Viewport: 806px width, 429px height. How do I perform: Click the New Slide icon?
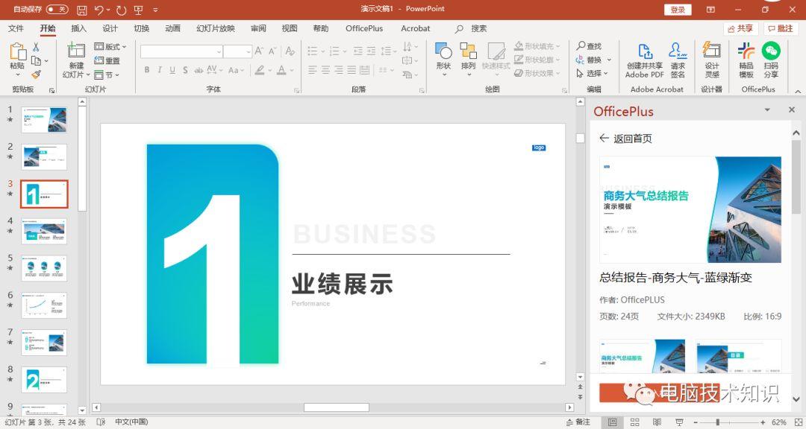[75, 51]
